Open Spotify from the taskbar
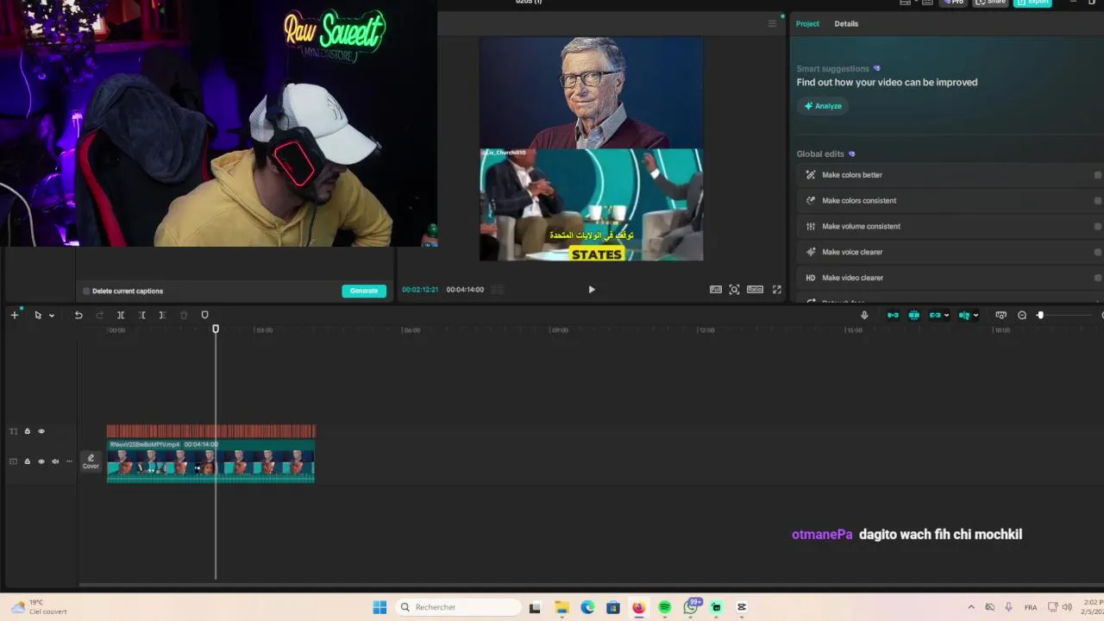 [665, 607]
